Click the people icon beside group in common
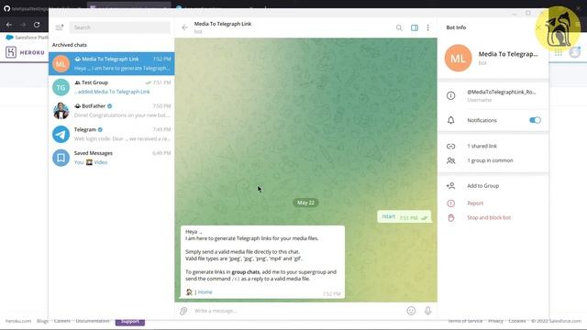The height and width of the screenshot is (330, 587). (450, 160)
